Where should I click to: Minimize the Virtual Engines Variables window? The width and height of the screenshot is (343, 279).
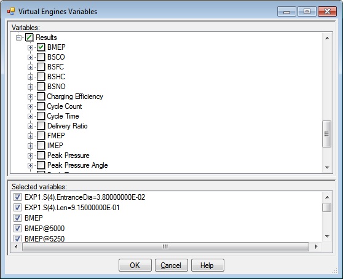(x=286, y=12)
